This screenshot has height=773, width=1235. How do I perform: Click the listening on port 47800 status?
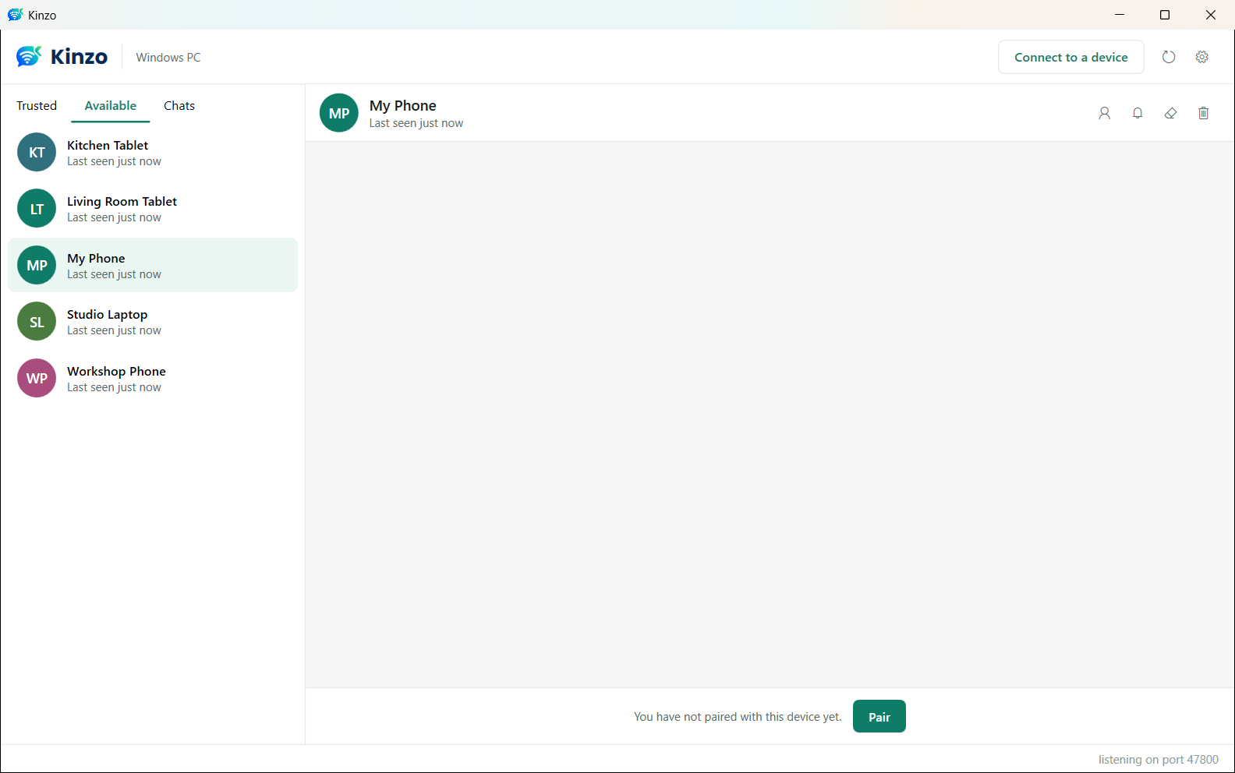[x=1159, y=760]
